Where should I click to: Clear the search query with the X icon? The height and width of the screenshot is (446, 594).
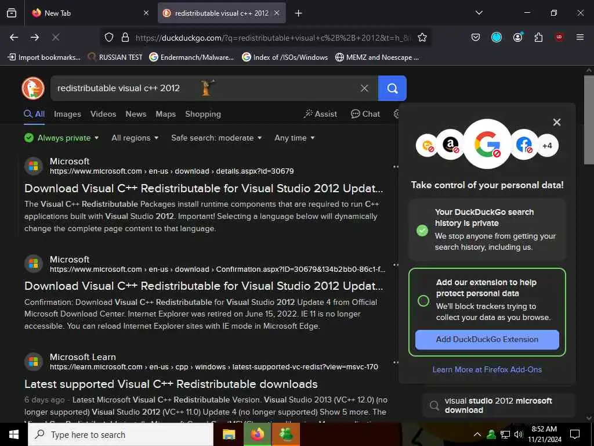(364, 88)
